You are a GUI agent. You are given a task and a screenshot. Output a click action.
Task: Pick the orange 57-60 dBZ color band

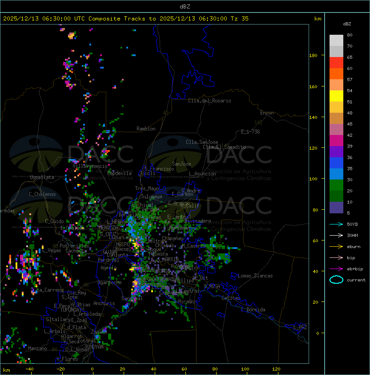coord(336,73)
